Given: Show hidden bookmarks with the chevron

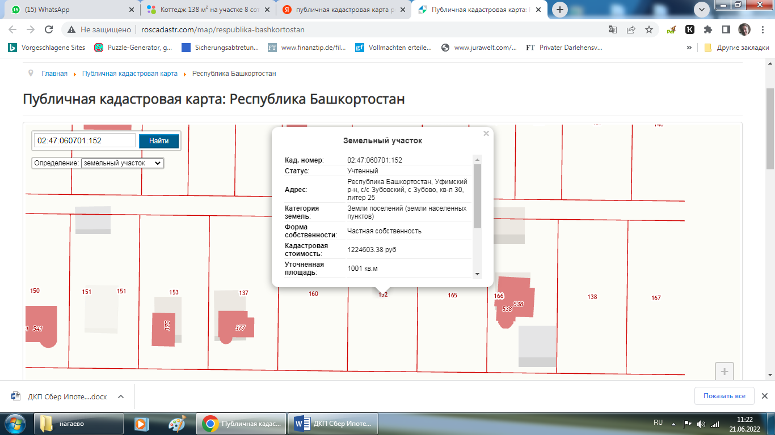Looking at the screenshot, I should pos(689,48).
